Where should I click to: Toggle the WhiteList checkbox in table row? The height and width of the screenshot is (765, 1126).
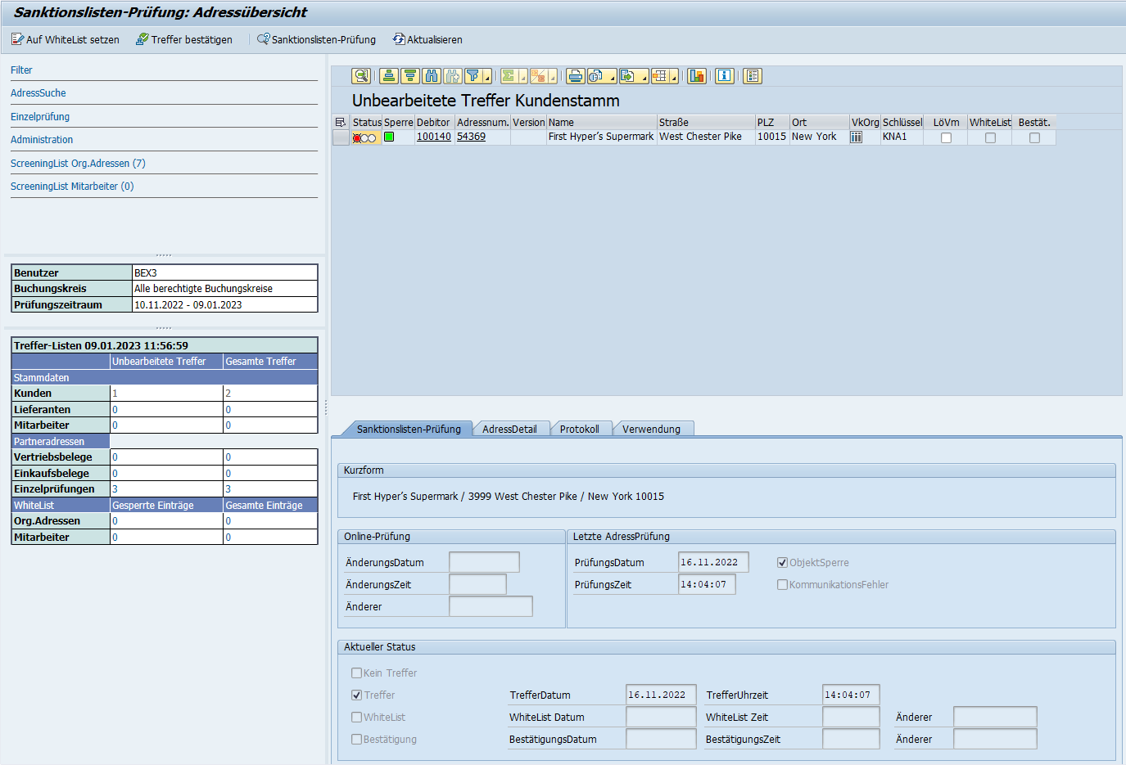click(990, 137)
